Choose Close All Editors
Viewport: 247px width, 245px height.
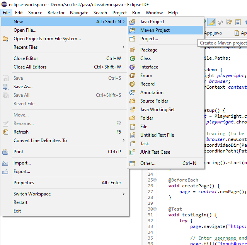click(x=64, y=67)
